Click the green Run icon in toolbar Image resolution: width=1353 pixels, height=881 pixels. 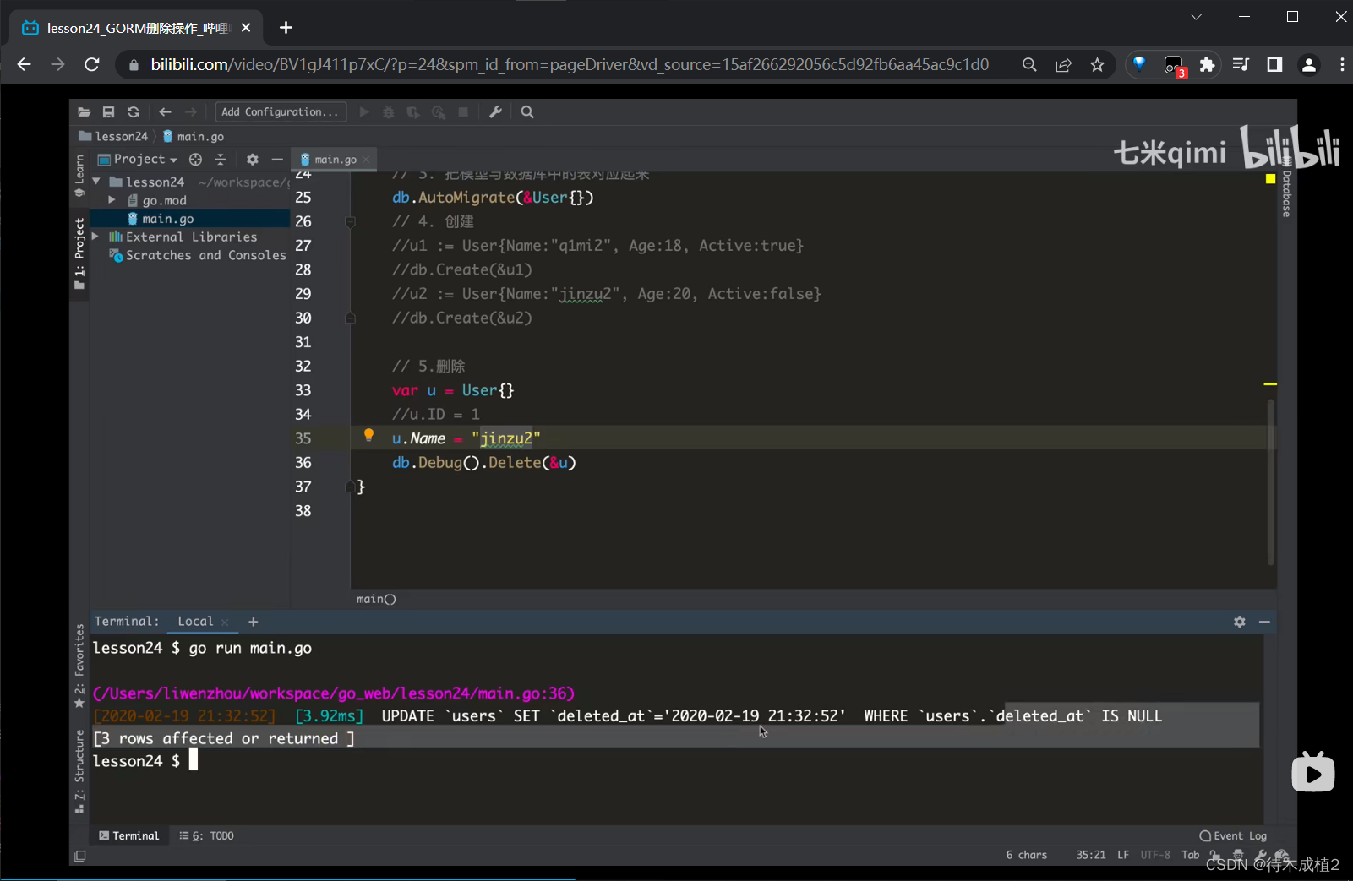tap(364, 111)
